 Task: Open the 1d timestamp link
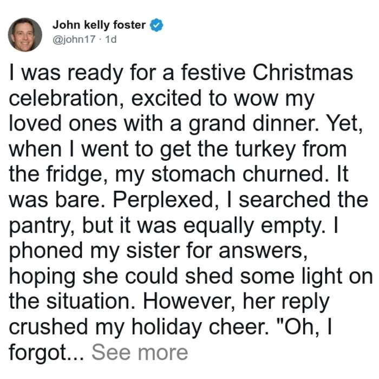[111, 39]
